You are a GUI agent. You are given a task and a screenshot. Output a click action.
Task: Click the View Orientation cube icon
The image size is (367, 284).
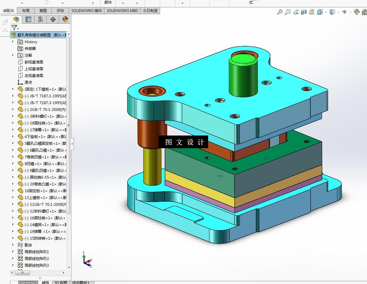tap(320, 12)
